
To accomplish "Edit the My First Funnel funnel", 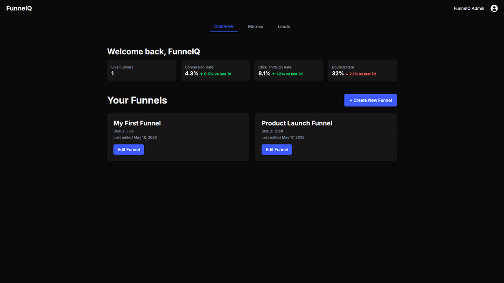I will coord(128,149).
